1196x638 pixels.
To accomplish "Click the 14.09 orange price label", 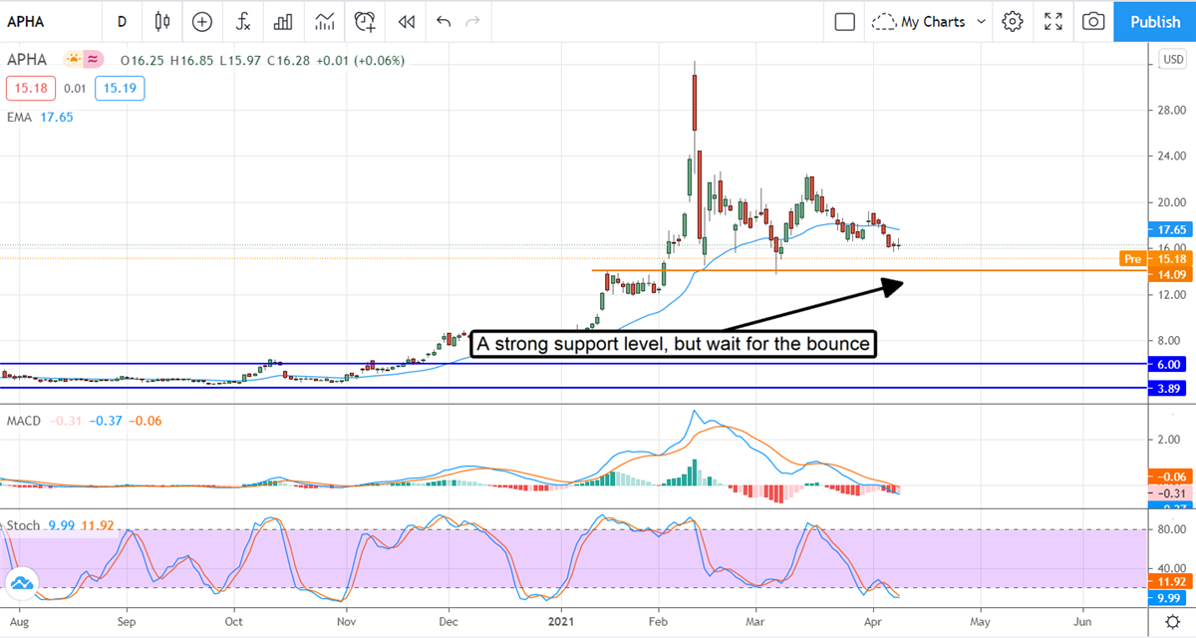I will coord(1170,274).
